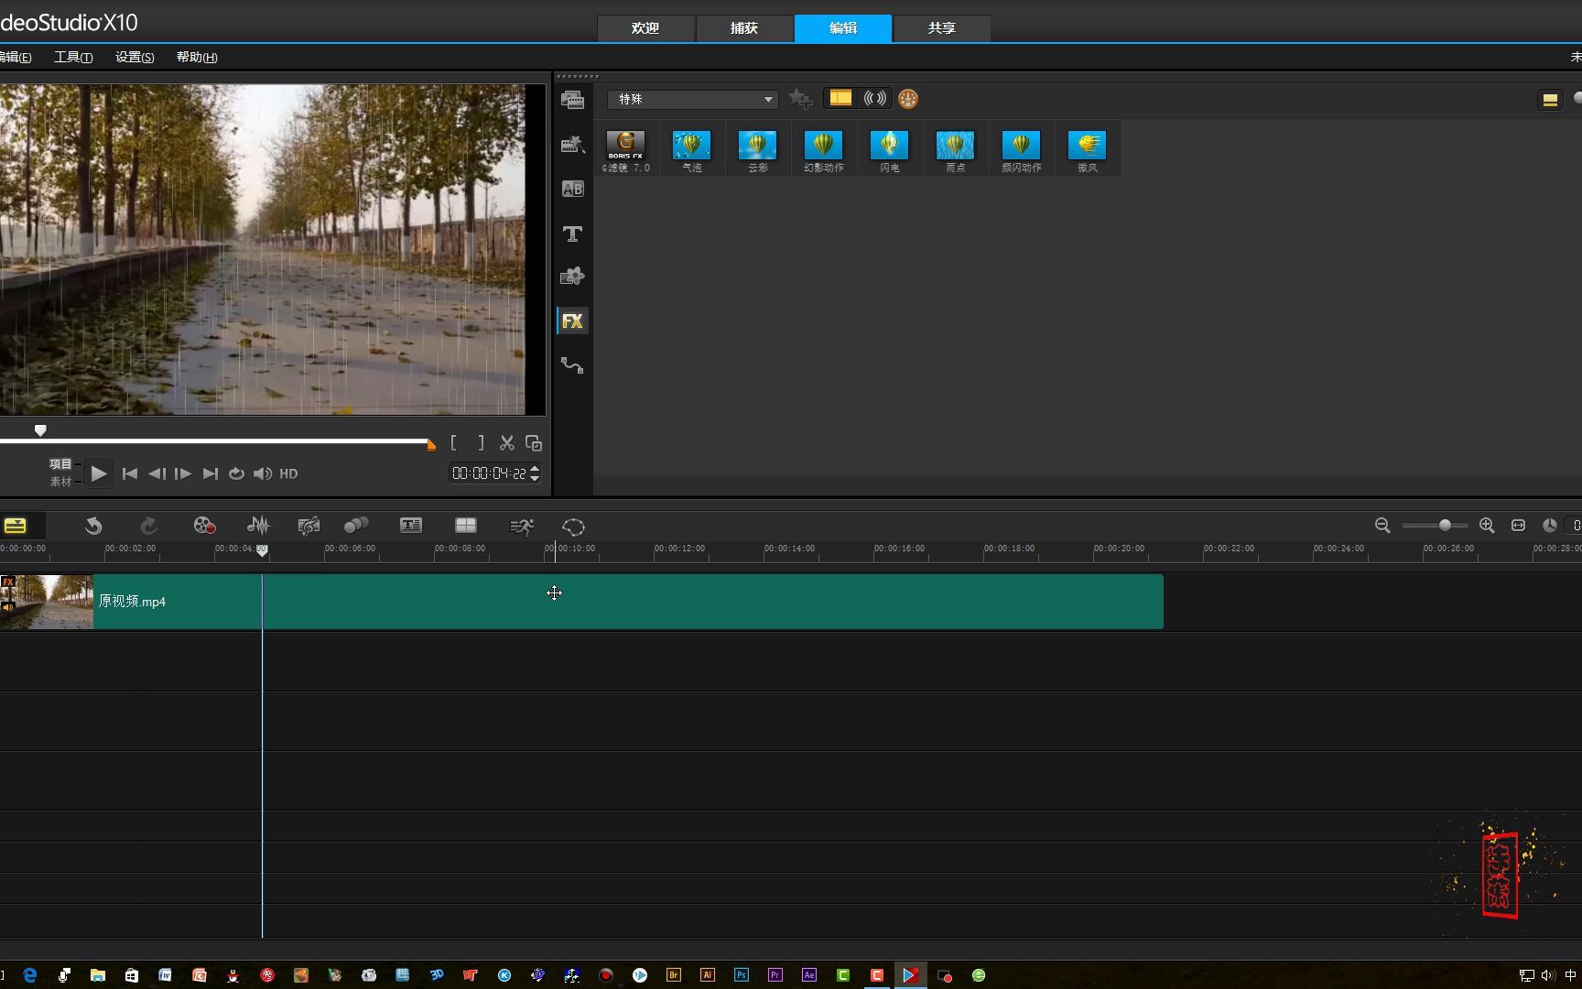Click the get more content round icon
This screenshot has width=1582, height=989.
pos(908,99)
